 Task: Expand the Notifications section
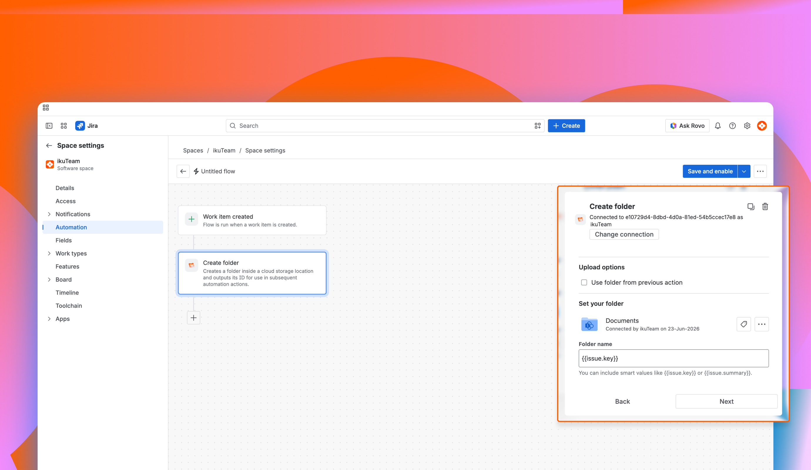pyautogui.click(x=49, y=214)
